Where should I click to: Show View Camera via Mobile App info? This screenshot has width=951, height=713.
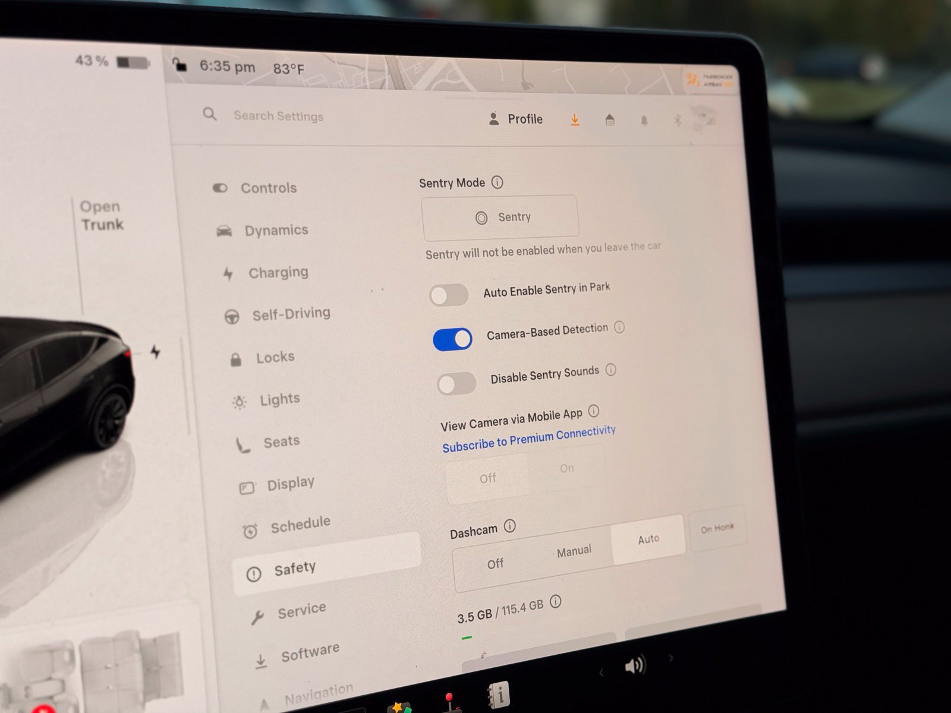point(593,411)
